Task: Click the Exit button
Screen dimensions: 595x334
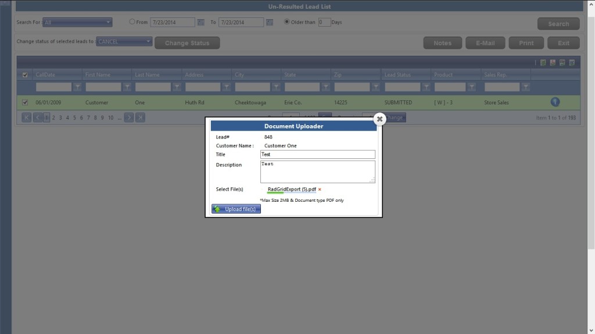Action: [x=564, y=43]
